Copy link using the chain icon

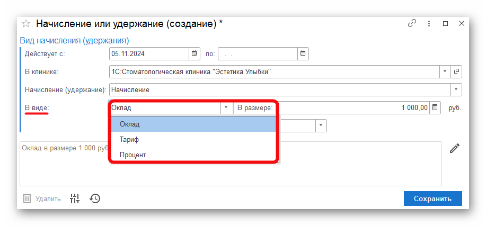412,23
